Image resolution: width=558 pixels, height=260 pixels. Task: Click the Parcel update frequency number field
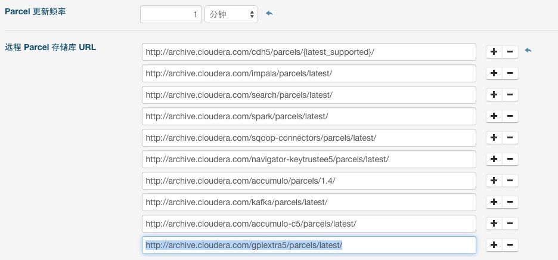point(171,14)
